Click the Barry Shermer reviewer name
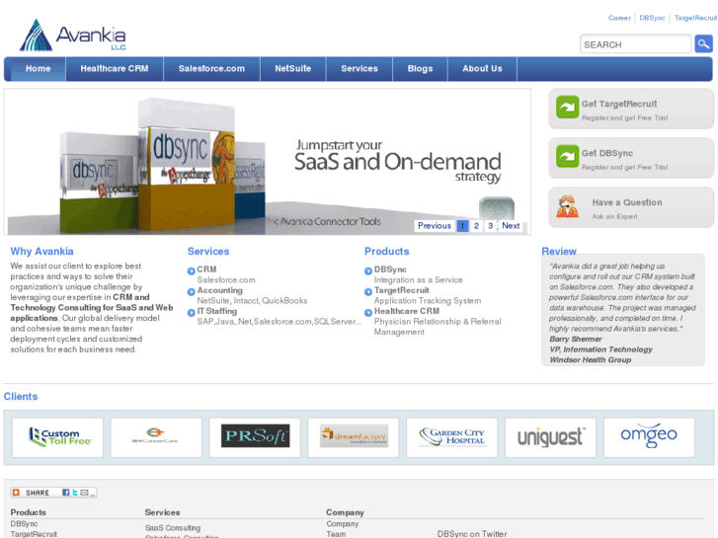The width and height of the screenshot is (718, 538). click(576, 340)
